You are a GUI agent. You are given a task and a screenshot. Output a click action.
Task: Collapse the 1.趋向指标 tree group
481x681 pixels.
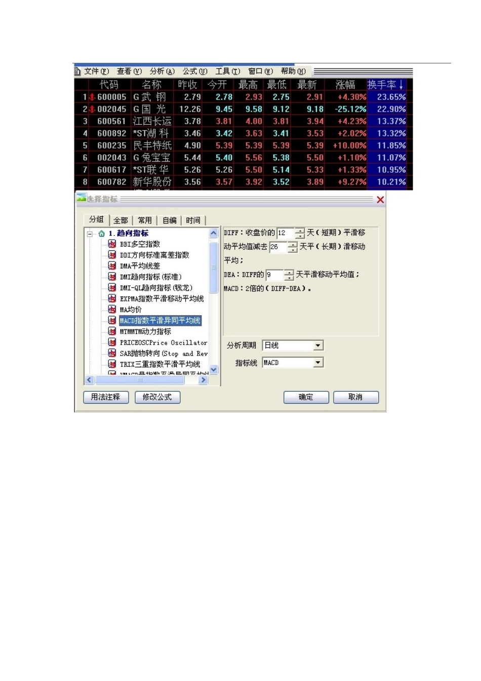coord(90,234)
